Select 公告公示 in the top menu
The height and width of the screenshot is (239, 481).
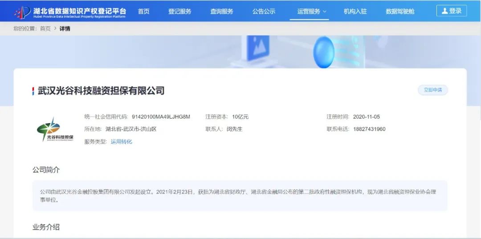click(264, 11)
